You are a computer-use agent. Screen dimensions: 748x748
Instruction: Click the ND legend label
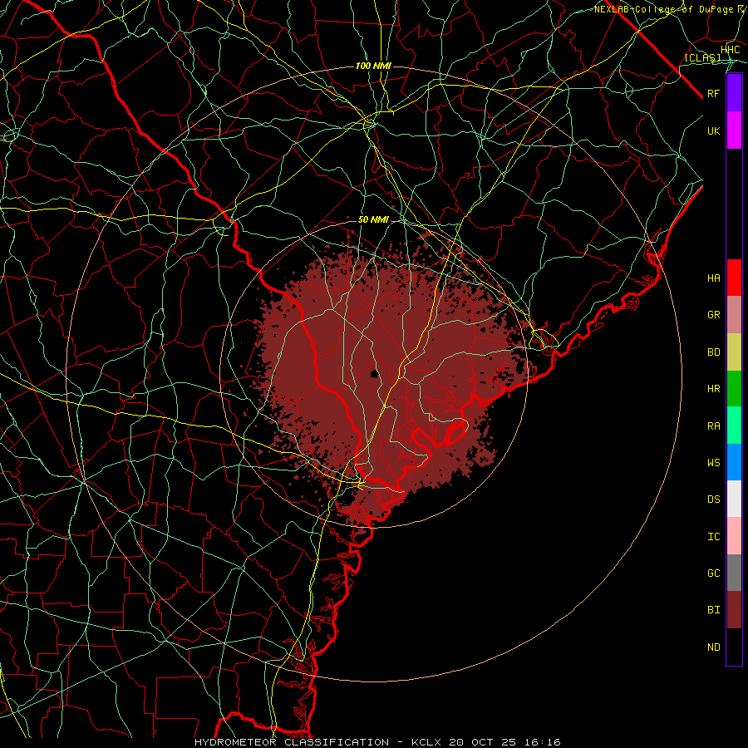tap(714, 647)
